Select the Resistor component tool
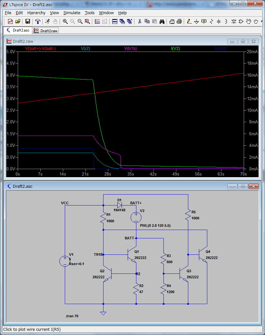Viewport: 265px width, 335px height. (211, 21)
